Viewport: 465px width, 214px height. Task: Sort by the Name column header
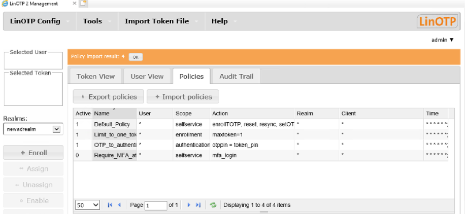point(114,114)
